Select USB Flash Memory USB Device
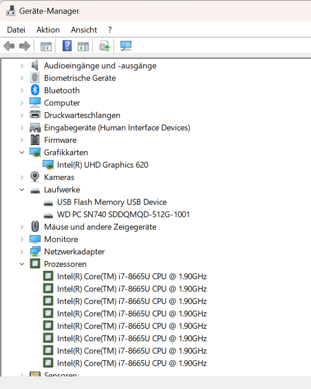 tap(112, 202)
